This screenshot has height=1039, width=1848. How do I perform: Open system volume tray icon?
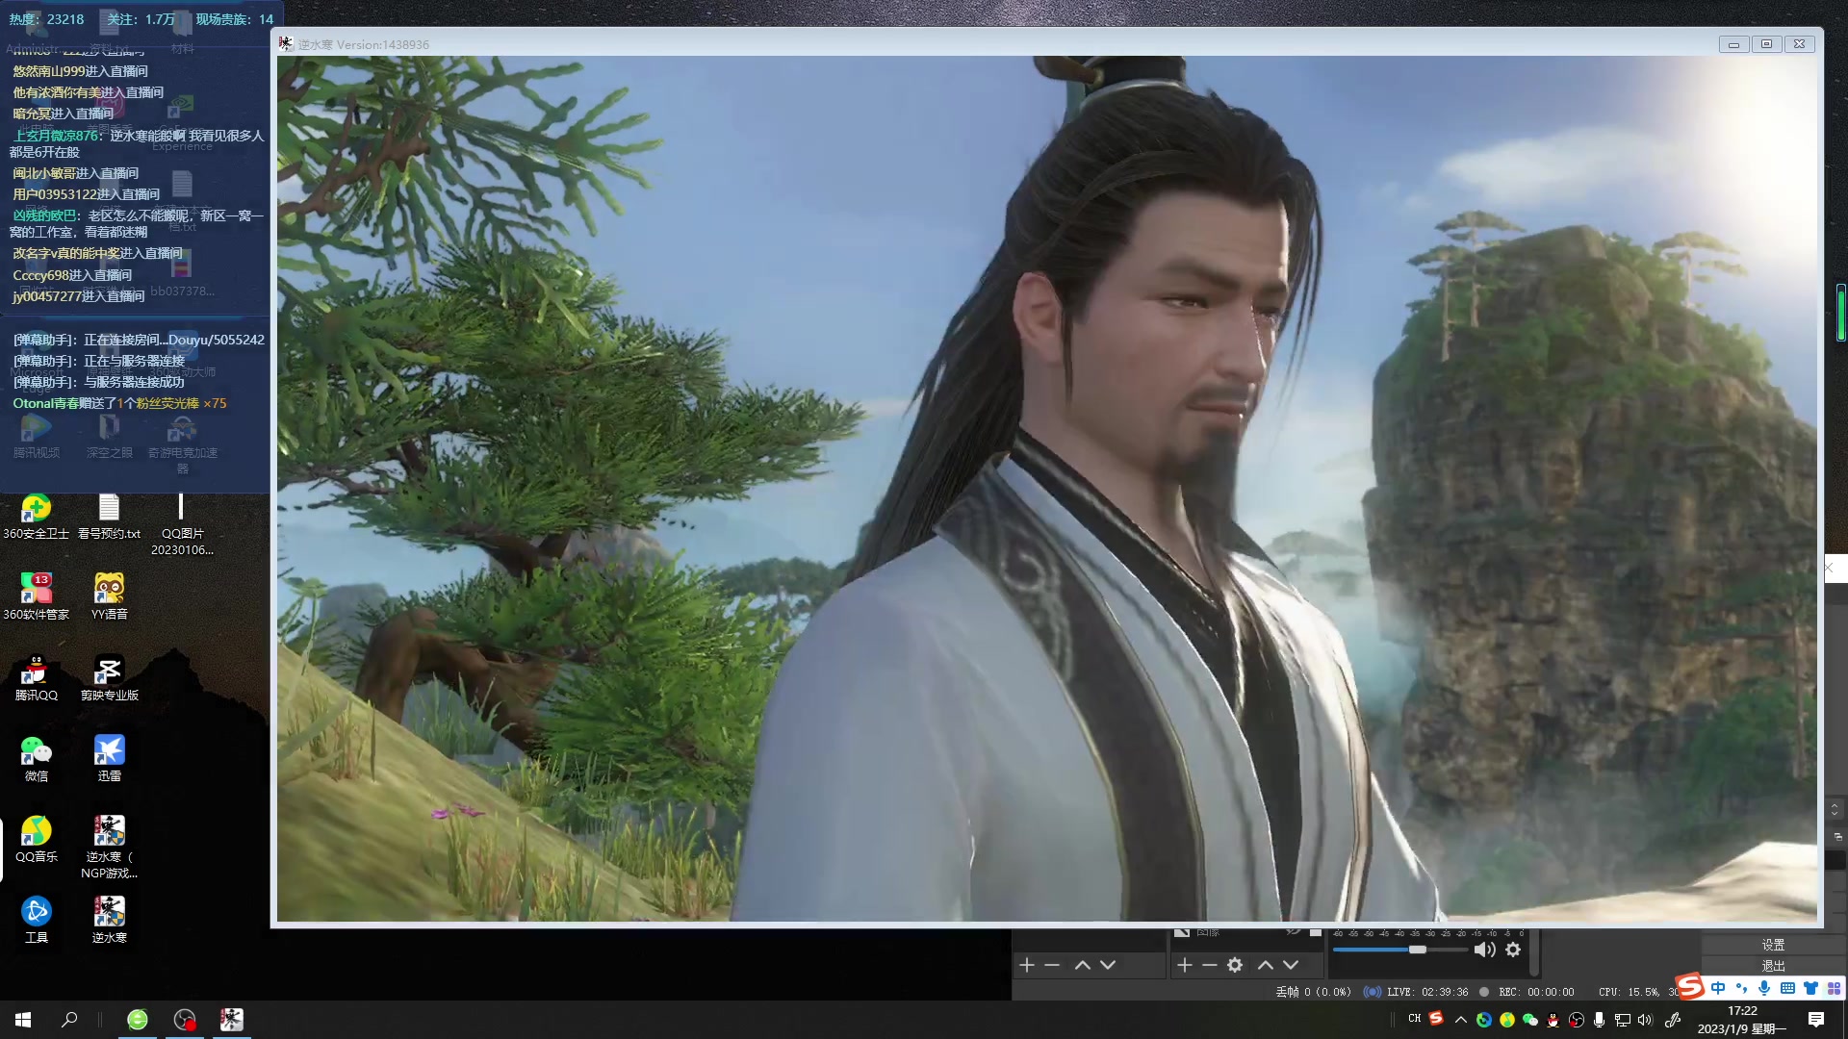[x=1645, y=1020]
